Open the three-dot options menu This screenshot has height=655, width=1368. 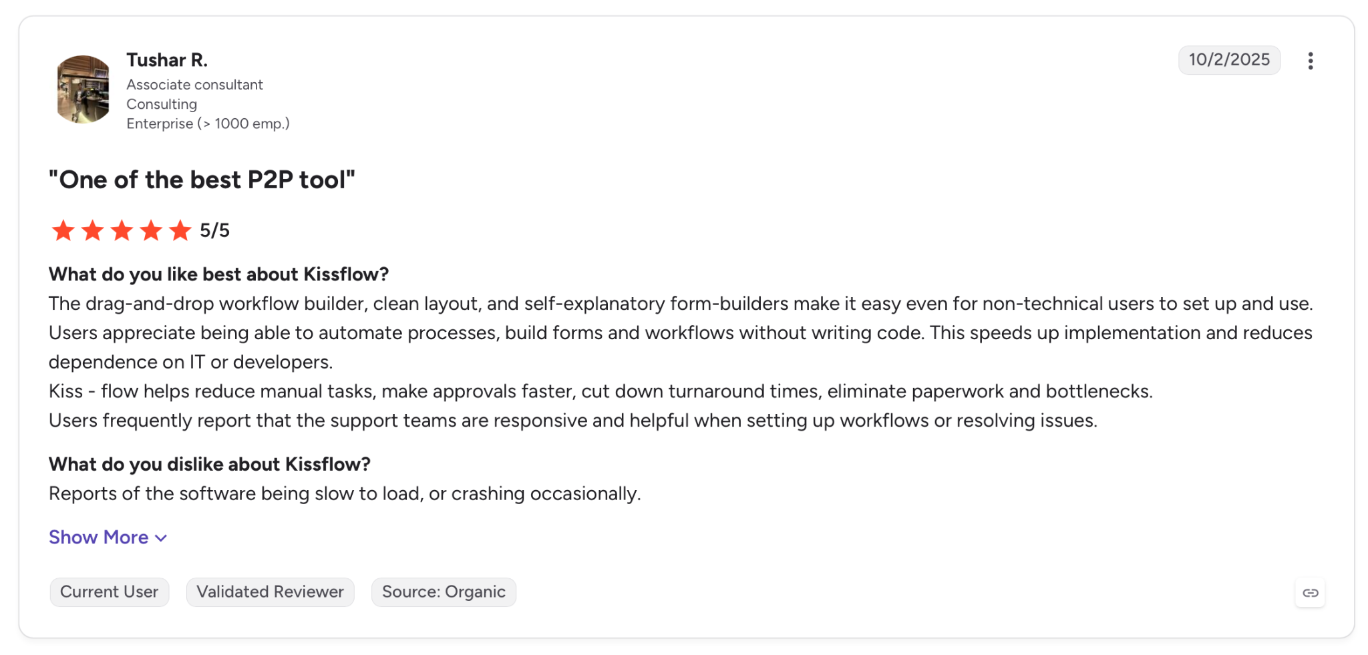[1310, 61]
